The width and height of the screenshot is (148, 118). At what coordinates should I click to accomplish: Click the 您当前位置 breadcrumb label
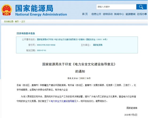[9, 22]
